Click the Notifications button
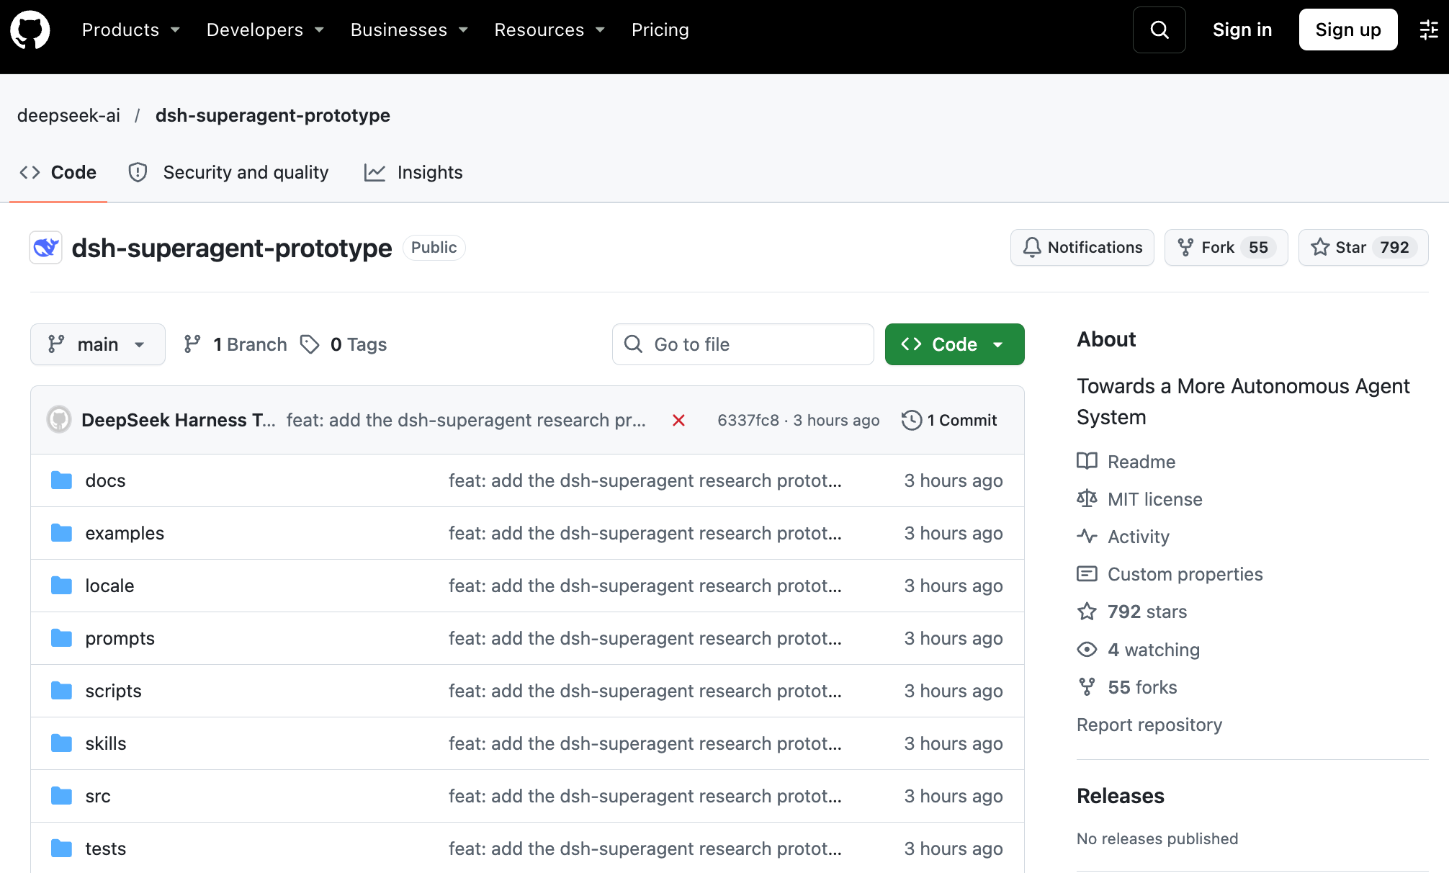Viewport: 1449px width, 873px height. (1082, 247)
